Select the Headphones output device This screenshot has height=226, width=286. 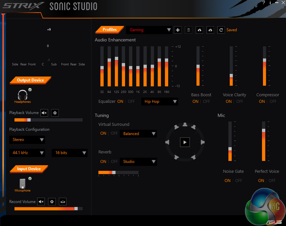click(x=23, y=97)
